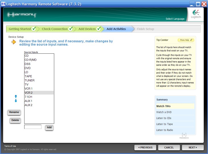208x154 pixels.
Task: Select CD in Source Inputs list
Action: coord(39,56)
